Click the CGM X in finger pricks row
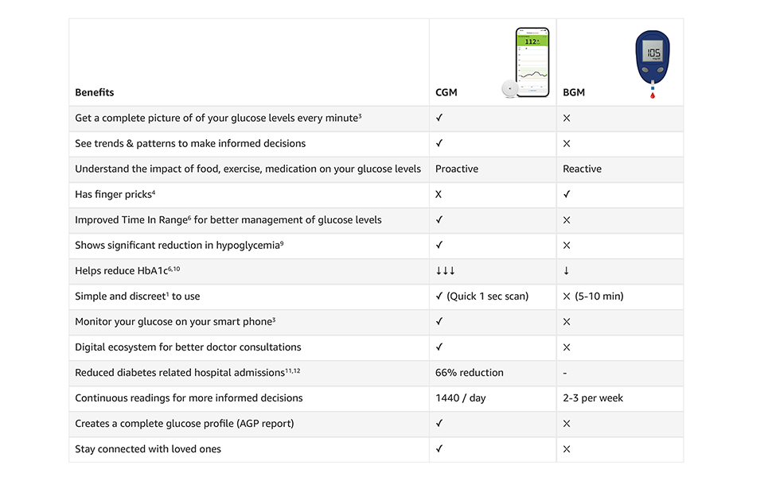772x477 pixels. click(439, 194)
